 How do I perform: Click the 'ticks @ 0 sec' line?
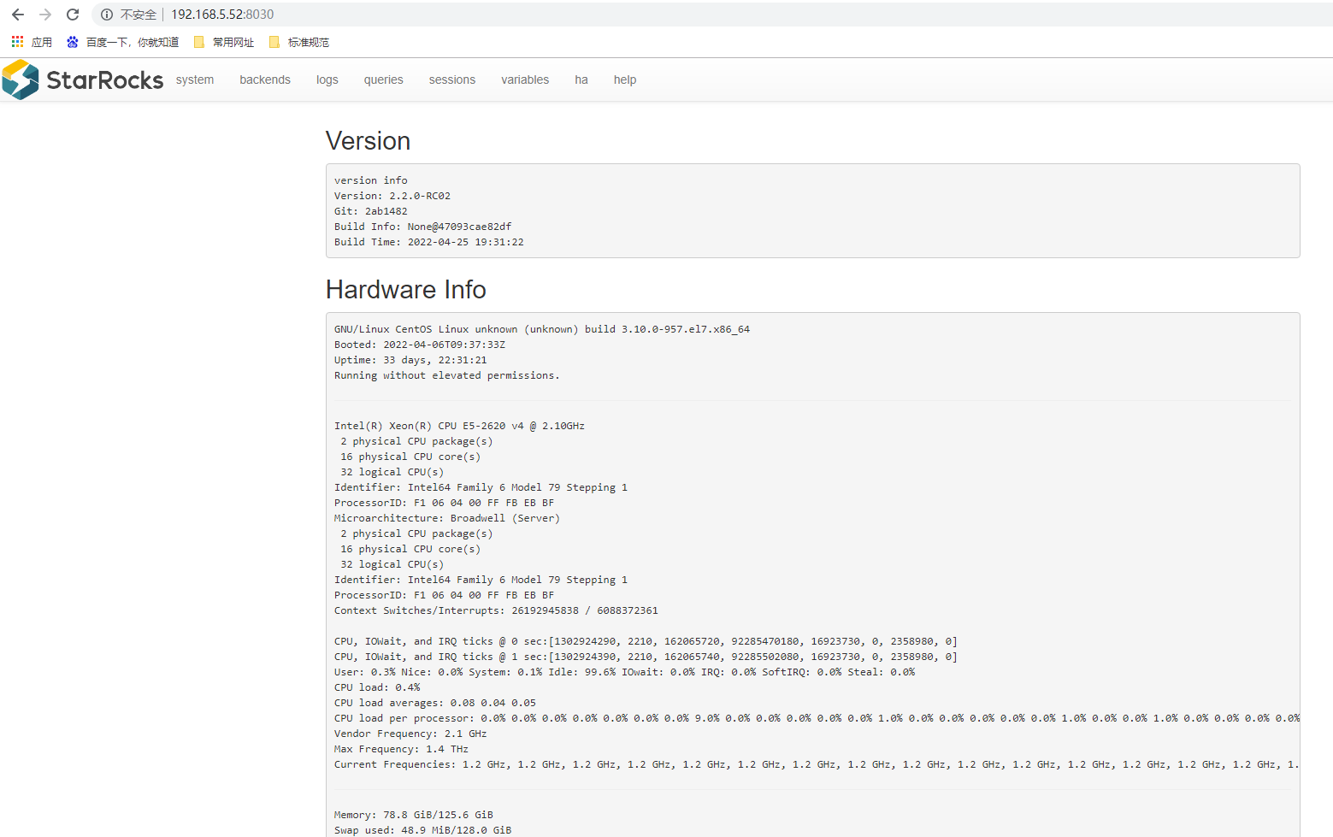coord(646,641)
